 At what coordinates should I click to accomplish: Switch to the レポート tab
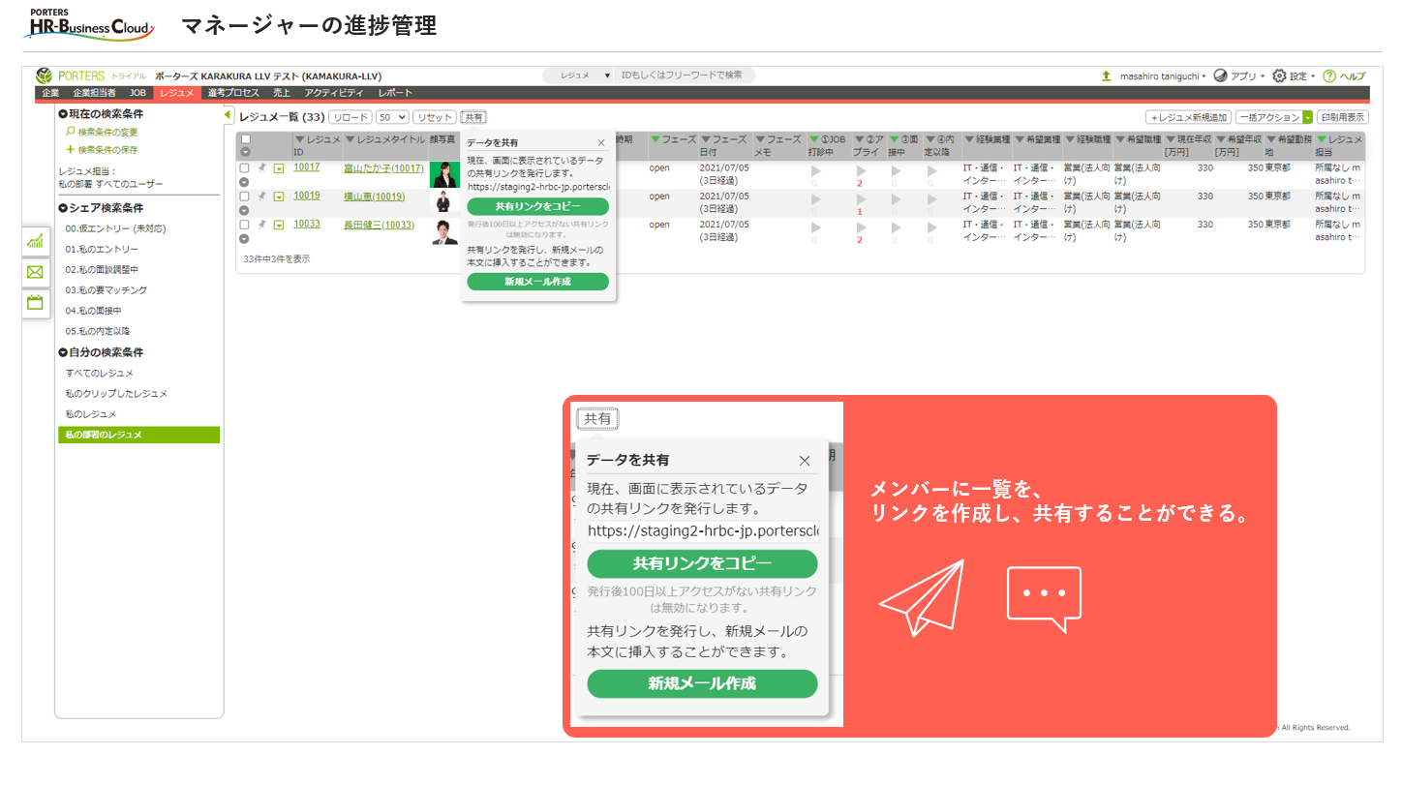(395, 93)
